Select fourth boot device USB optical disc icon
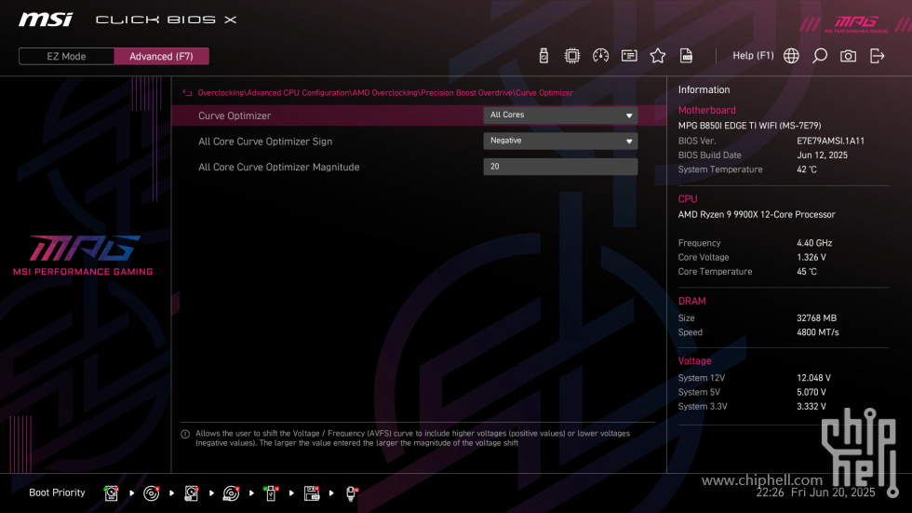Screen dimensions: 912x513 click(x=231, y=493)
